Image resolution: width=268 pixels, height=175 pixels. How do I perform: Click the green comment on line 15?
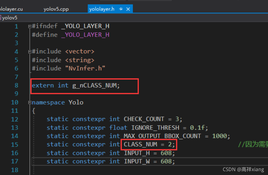click(x=253, y=144)
